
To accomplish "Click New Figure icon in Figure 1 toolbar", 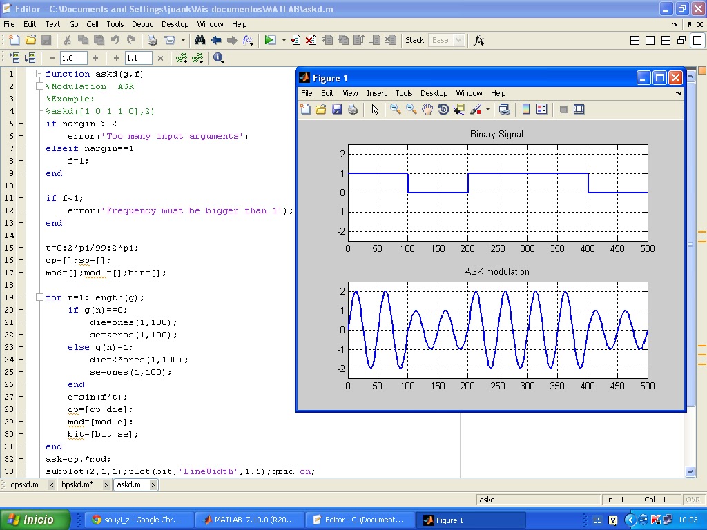I will pos(305,109).
